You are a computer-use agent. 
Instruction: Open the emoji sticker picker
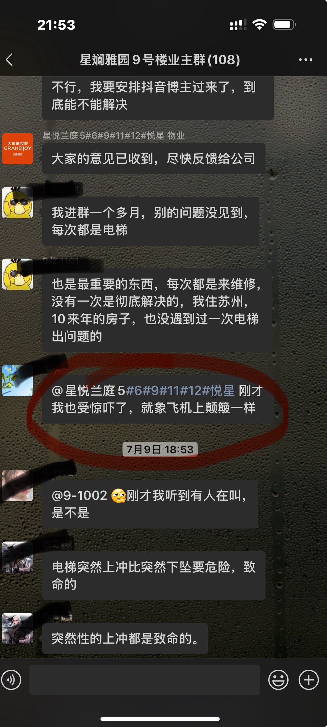point(278,680)
